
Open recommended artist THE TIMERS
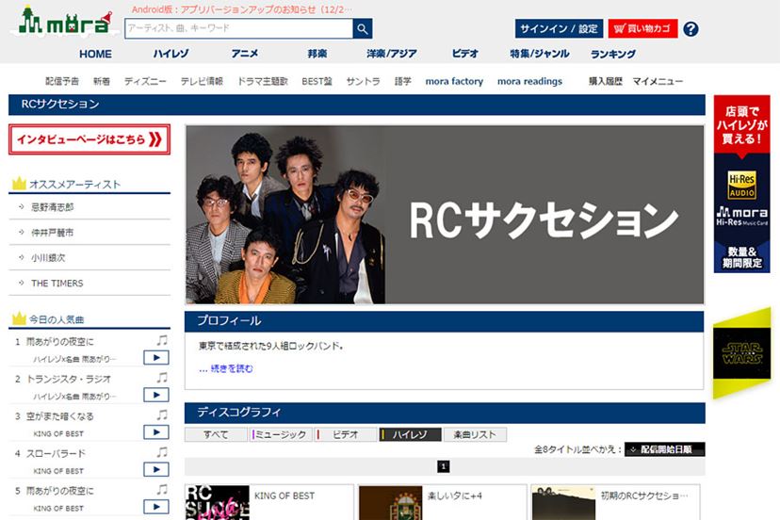[x=57, y=284]
